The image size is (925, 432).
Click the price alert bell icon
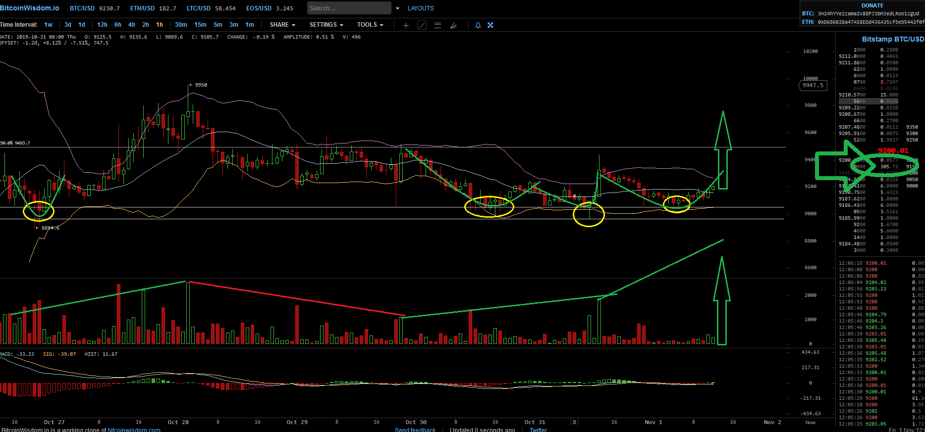pos(478,25)
